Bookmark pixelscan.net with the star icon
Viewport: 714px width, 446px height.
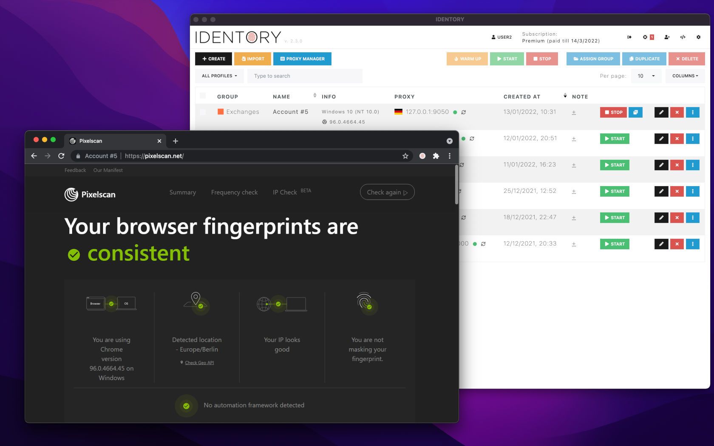(x=405, y=156)
